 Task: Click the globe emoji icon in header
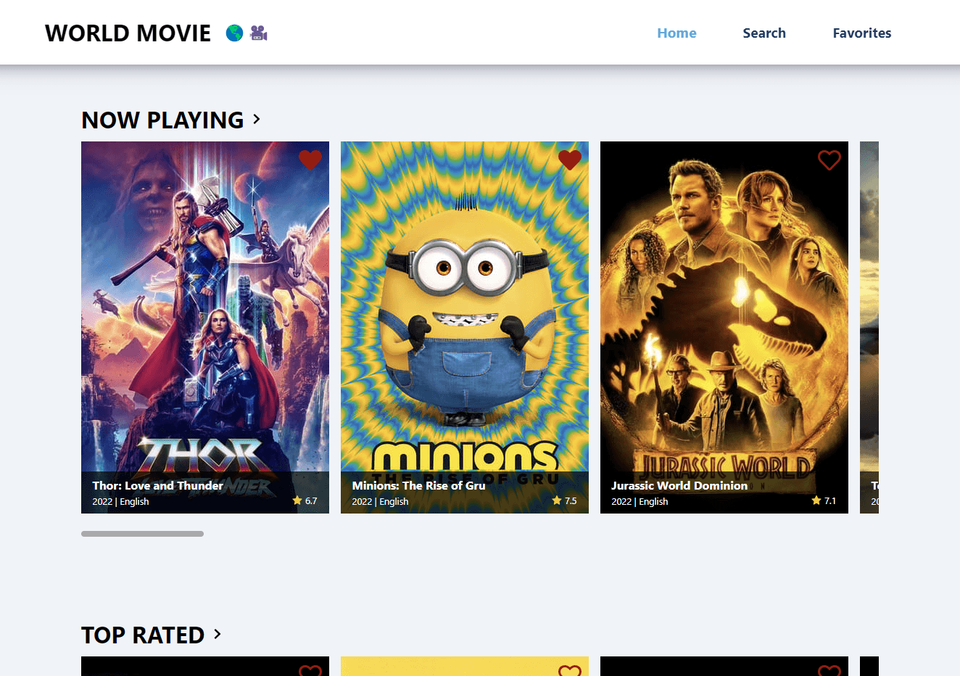click(x=234, y=33)
